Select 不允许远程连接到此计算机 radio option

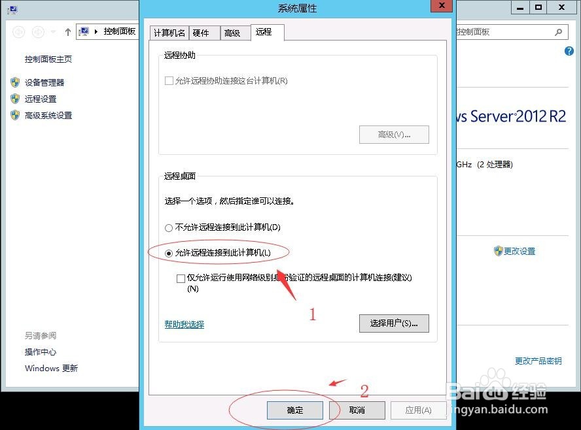[169, 227]
